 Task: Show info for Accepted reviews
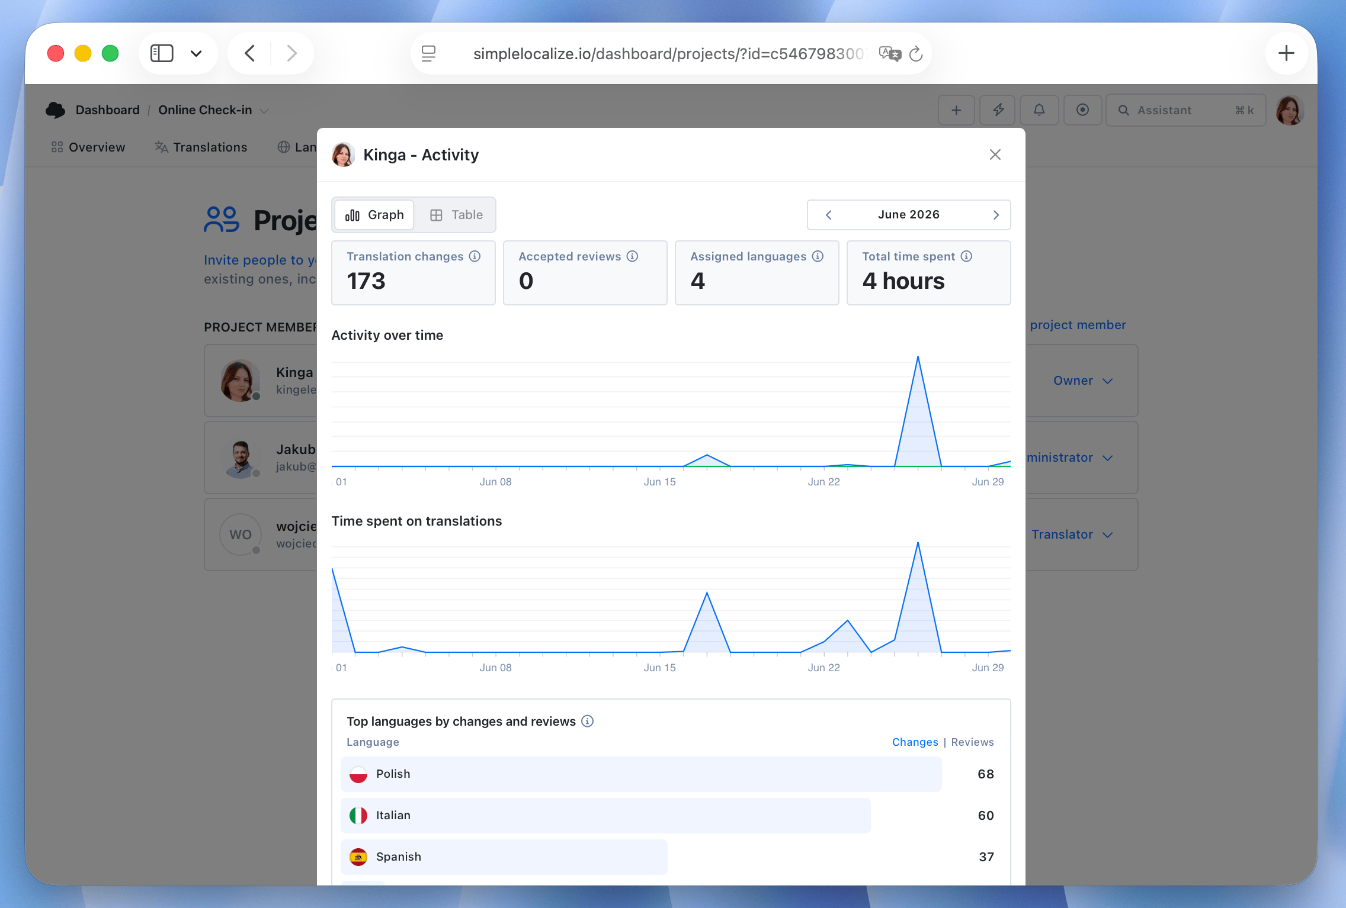pyautogui.click(x=632, y=256)
